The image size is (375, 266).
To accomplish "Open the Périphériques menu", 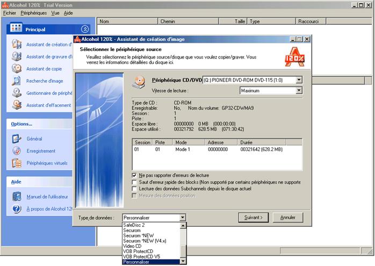I will click(34, 13).
